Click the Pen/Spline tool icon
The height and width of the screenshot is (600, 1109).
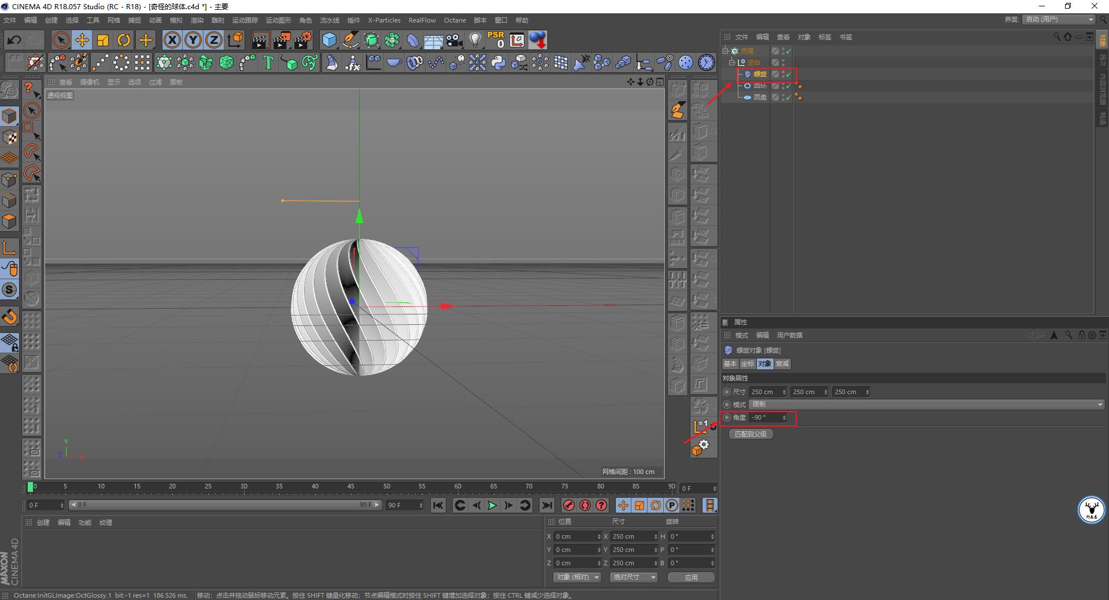(x=350, y=40)
